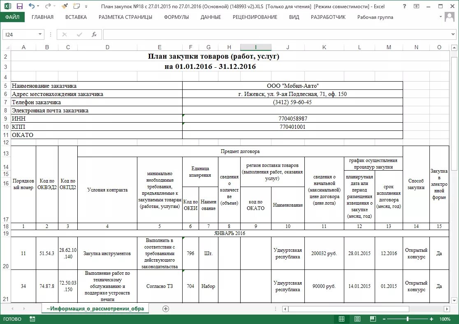The image size is (459, 324).
Task: Click the next sheet navigation arrow
Action: [24, 308]
